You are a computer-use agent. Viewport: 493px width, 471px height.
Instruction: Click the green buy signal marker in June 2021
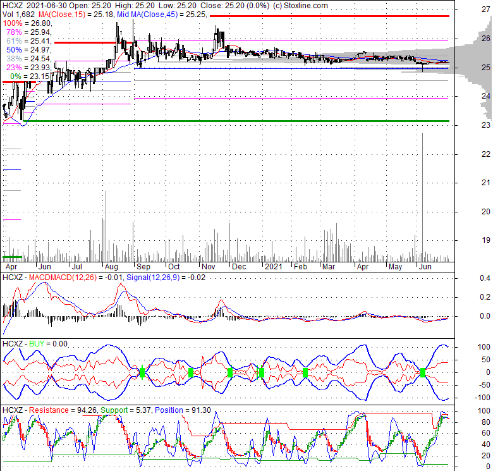click(423, 373)
